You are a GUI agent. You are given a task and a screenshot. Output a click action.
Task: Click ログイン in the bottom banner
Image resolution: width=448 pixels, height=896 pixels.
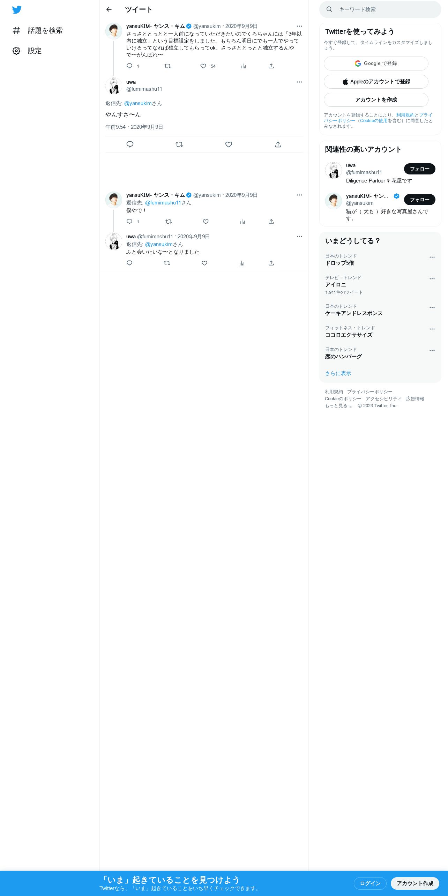[370, 883]
